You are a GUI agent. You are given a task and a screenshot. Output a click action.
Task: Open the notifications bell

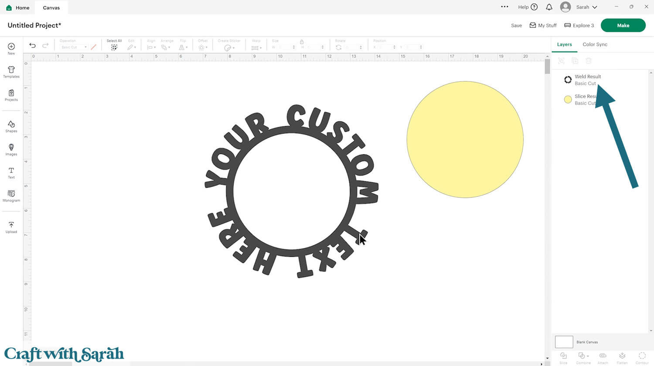[549, 7]
